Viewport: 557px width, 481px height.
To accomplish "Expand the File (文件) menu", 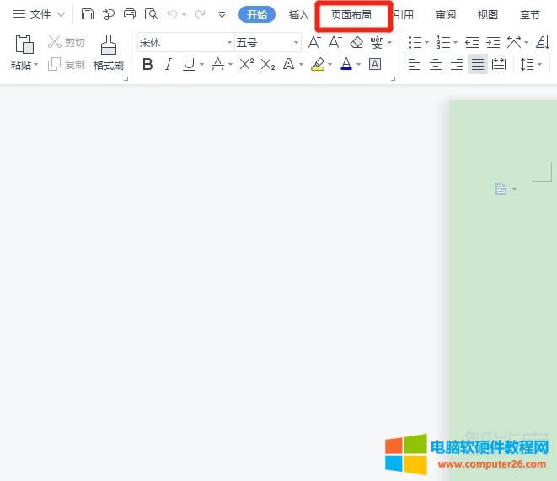I will [x=39, y=14].
